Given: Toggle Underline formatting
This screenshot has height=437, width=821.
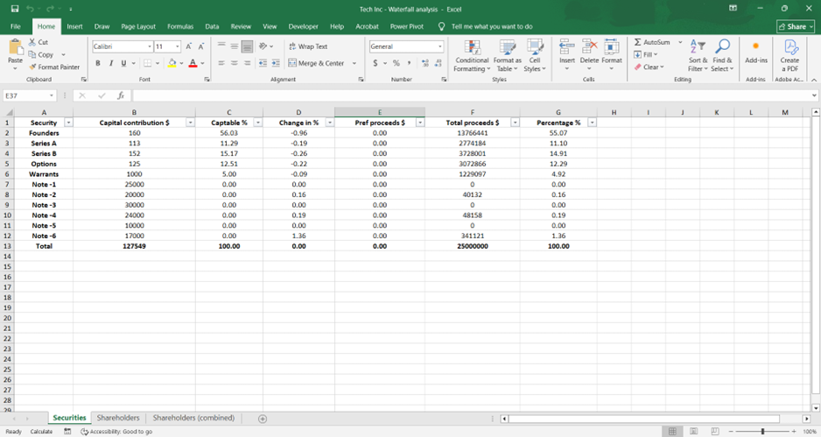Looking at the screenshot, I should (x=123, y=63).
